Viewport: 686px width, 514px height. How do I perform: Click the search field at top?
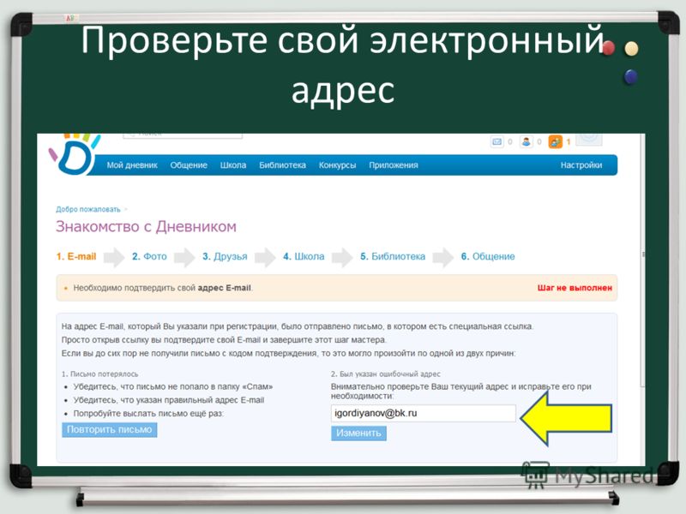(183, 135)
